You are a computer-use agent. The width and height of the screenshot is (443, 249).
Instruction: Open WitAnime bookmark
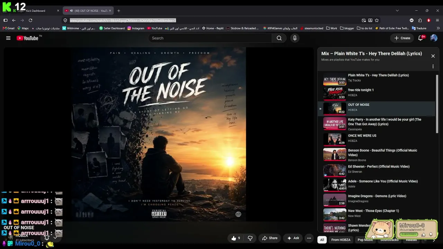(79, 28)
